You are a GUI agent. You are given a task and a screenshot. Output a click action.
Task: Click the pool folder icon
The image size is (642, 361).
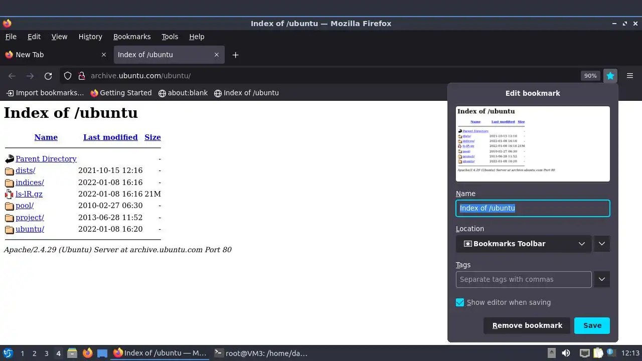tap(9, 206)
